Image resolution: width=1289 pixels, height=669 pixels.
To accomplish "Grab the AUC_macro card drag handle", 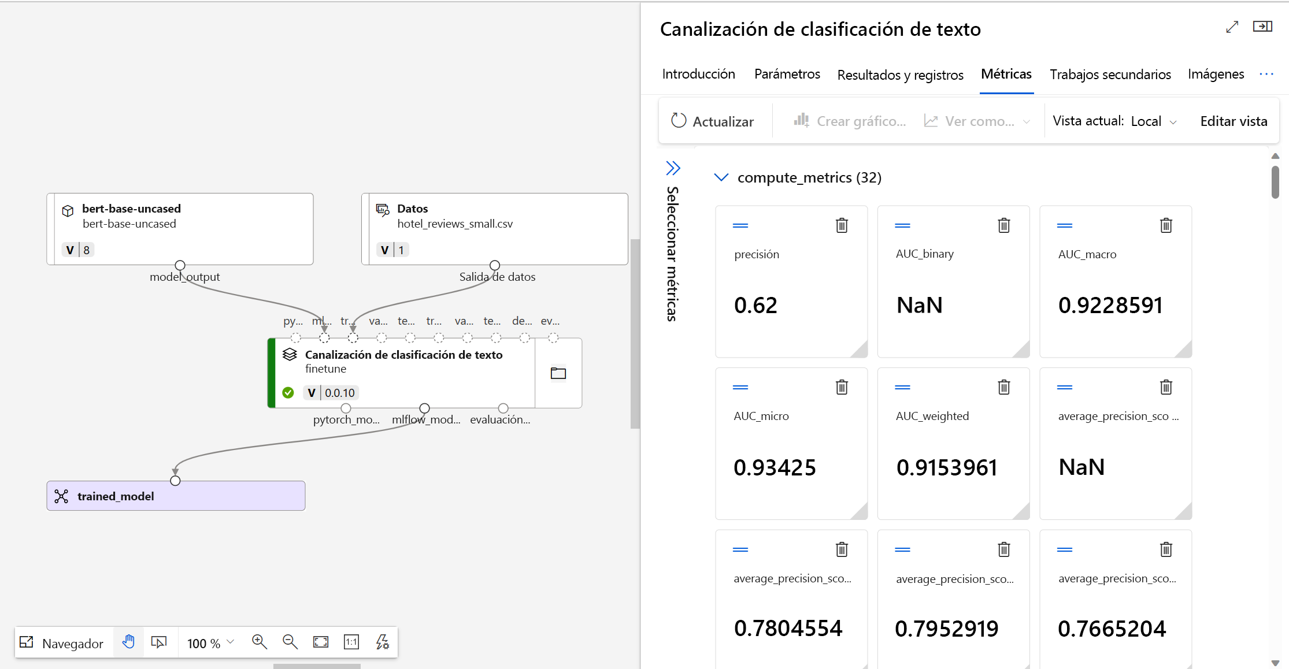I will click(1065, 225).
